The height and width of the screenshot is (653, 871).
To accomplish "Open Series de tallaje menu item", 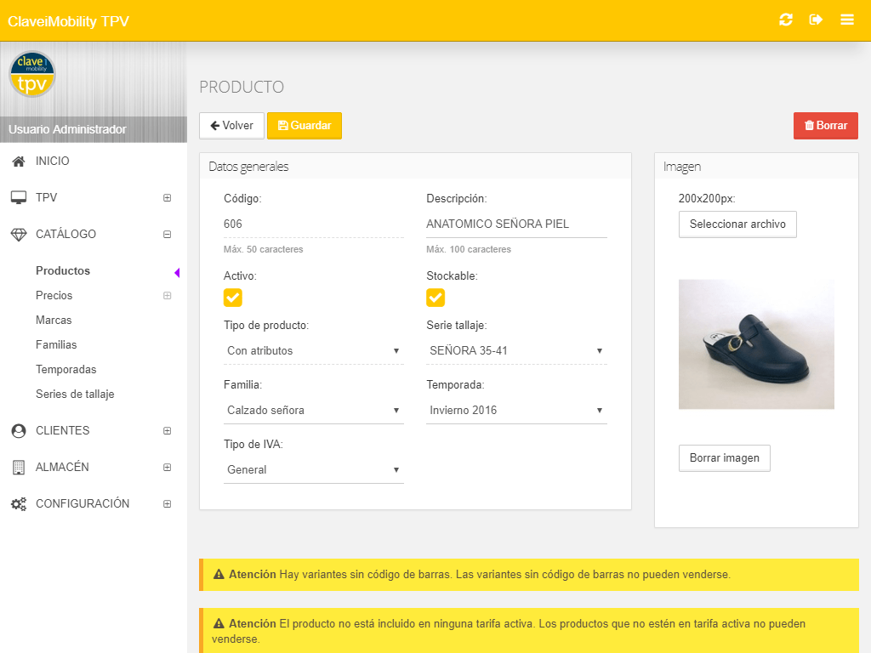I will (x=75, y=395).
